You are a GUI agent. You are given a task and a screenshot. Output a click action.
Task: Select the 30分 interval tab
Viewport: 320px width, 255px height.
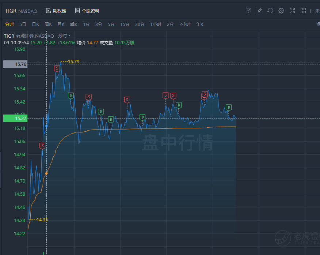click(x=140, y=24)
